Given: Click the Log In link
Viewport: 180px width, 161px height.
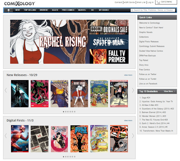Looking at the screenshot, I should point(150,2).
